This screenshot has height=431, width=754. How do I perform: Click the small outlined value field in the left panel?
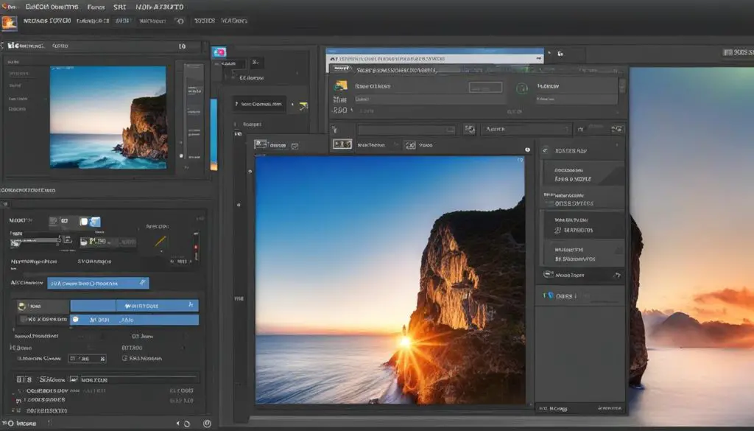pyautogui.click(x=87, y=358)
